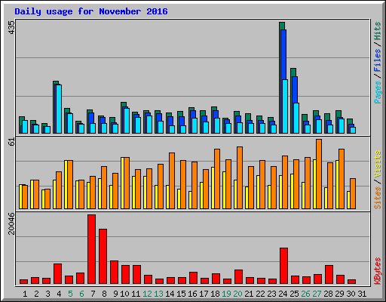Click the chart title 'Daily usage for November 2016'
Image resolution: width=386 pixels, height=302 pixels.
(x=91, y=11)
